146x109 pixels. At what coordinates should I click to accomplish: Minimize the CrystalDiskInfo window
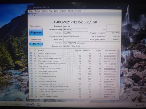pos(106,7)
